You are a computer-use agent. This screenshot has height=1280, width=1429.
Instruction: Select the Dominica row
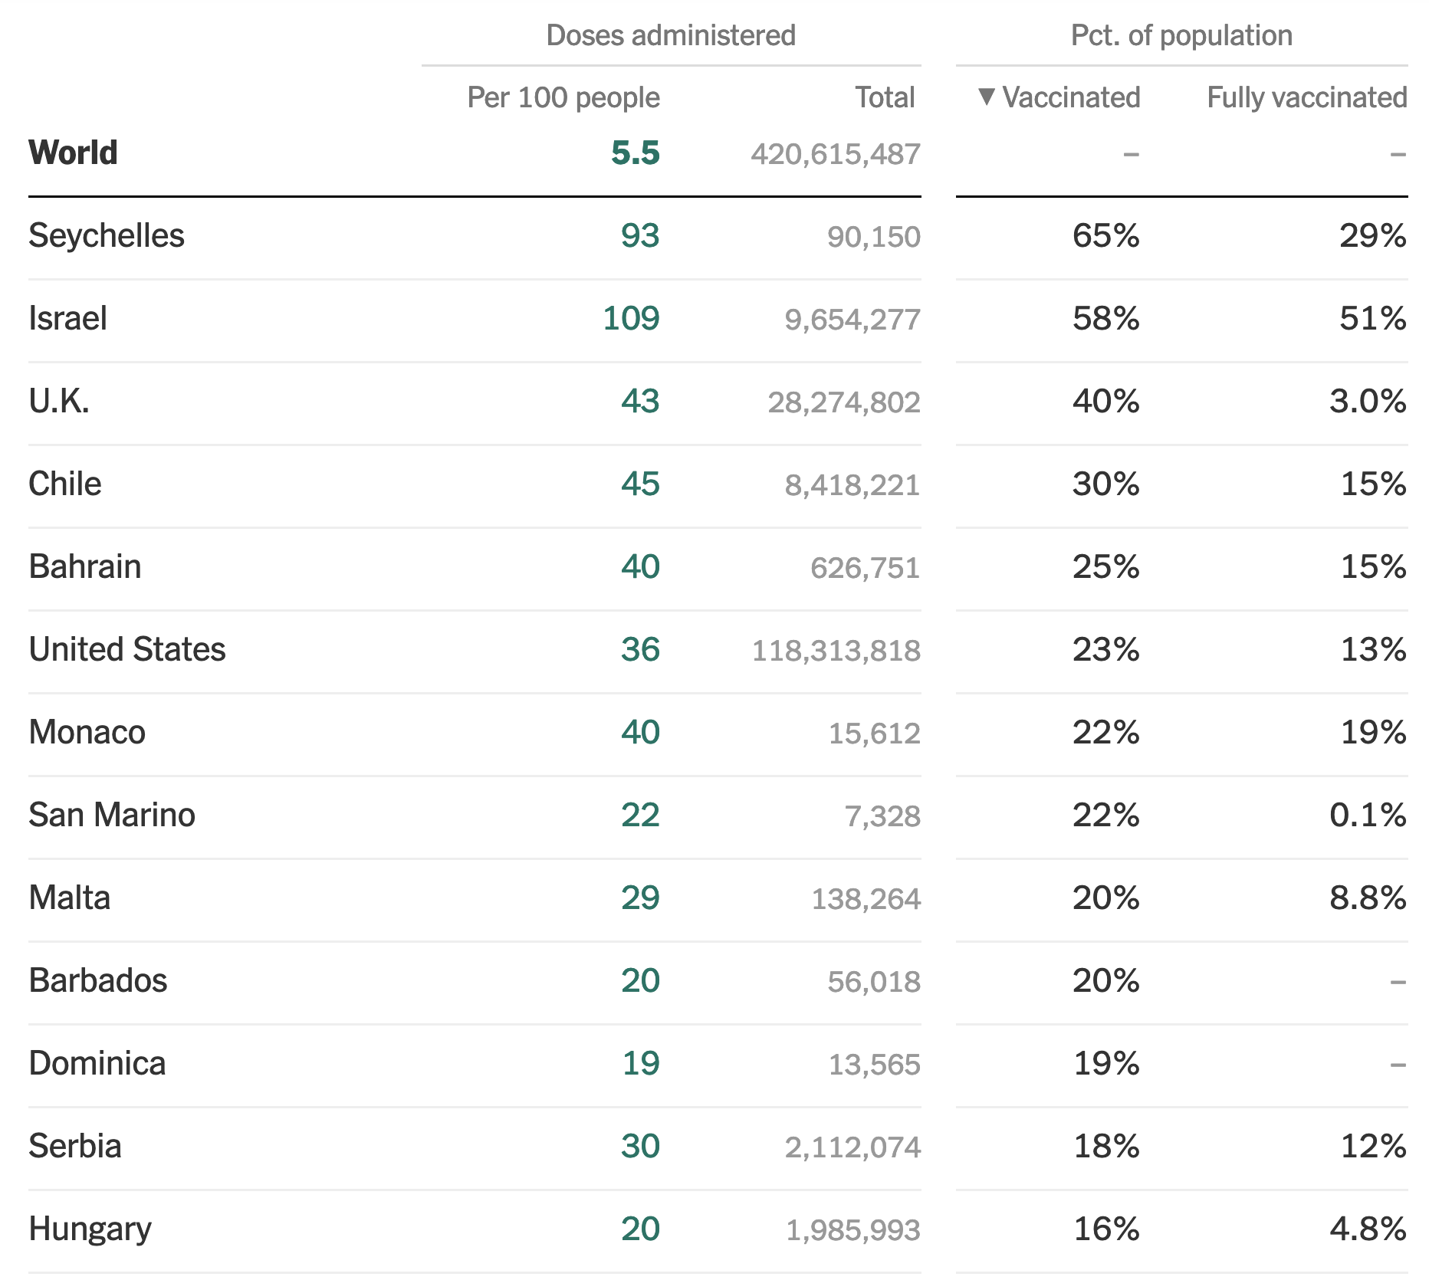97,1063
